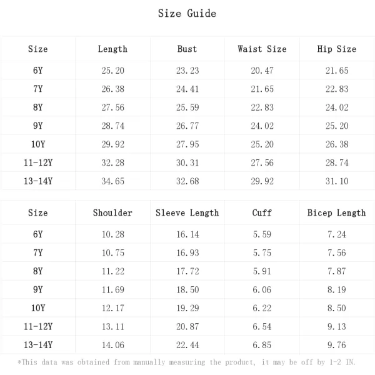The height and width of the screenshot is (375, 375).
Task: Select the 11-12Y waist size value 27.56
Action: (262, 163)
